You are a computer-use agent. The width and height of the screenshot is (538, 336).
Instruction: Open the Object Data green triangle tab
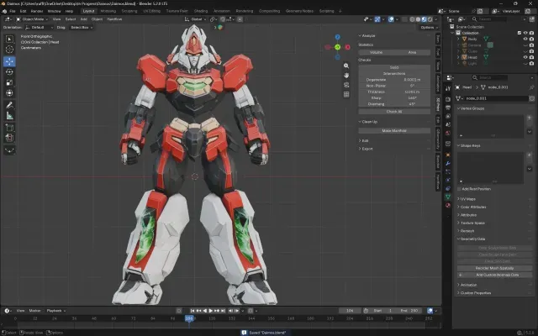[x=448, y=197]
